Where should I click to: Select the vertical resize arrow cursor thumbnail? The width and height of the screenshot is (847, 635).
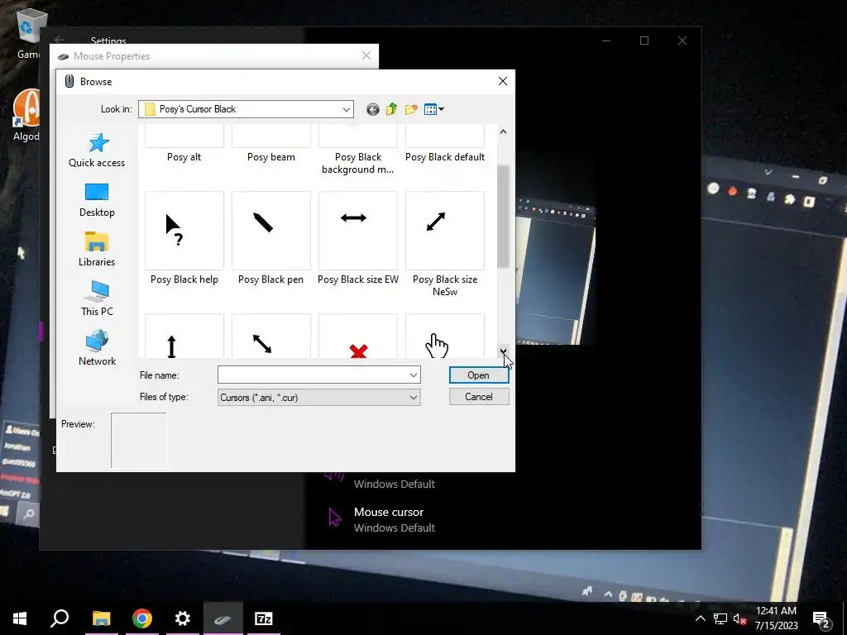tap(184, 336)
